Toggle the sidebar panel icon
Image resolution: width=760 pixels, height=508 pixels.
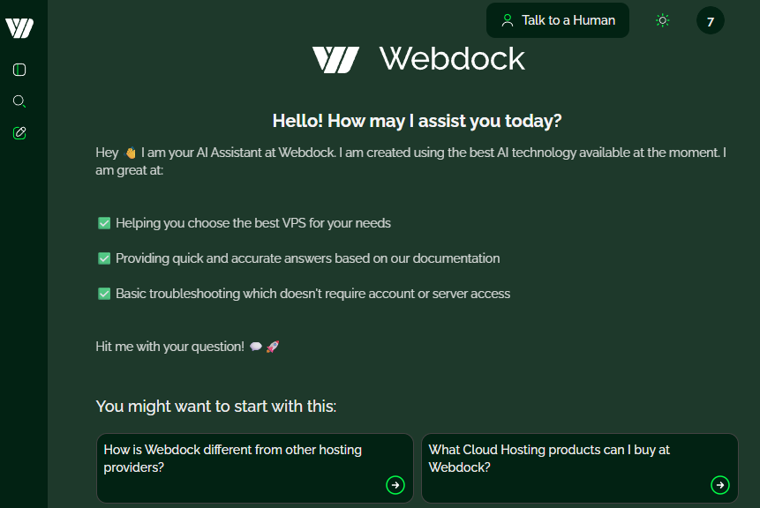click(19, 70)
